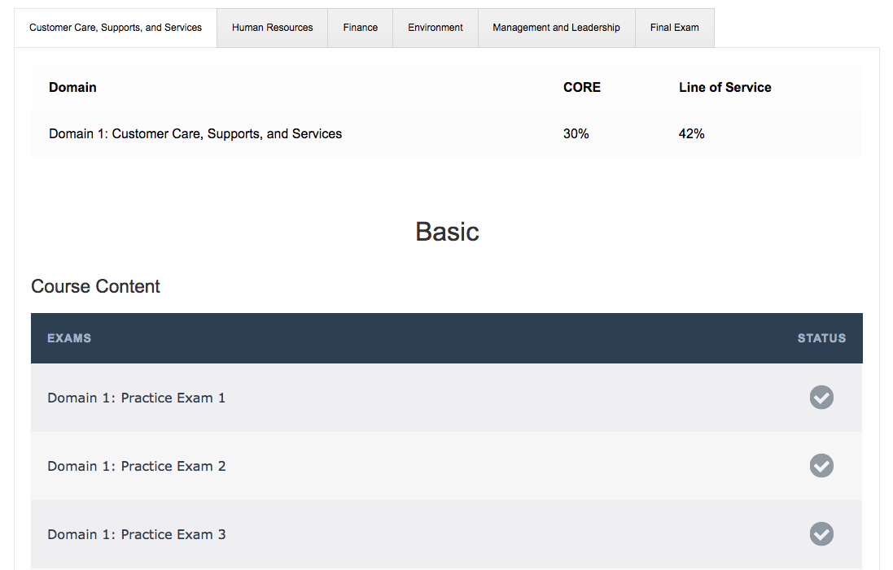Launch Domain 1: Practice Exam 3

(x=136, y=534)
